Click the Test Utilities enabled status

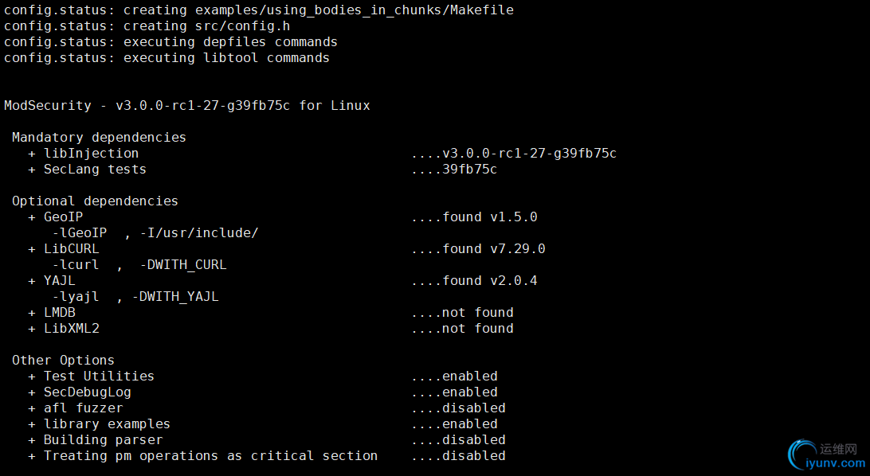(470, 376)
